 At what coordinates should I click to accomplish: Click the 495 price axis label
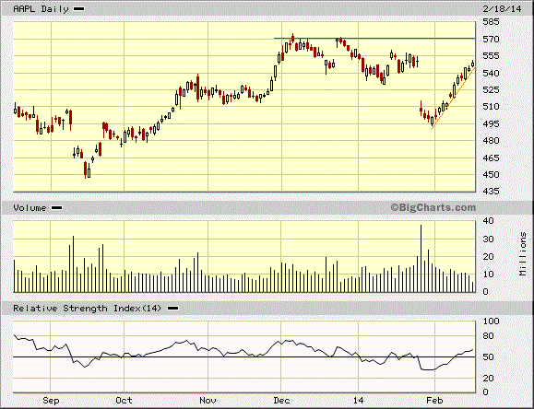coord(491,123)
